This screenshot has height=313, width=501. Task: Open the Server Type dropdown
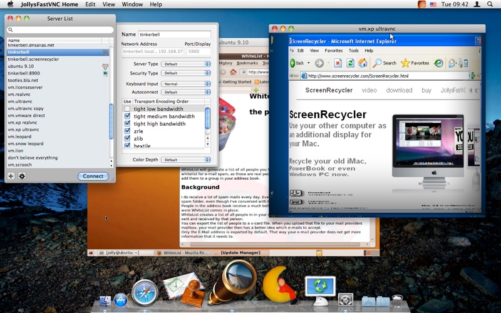(x=186, y=64)
